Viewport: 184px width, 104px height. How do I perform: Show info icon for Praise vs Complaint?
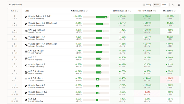click(155, 11)
